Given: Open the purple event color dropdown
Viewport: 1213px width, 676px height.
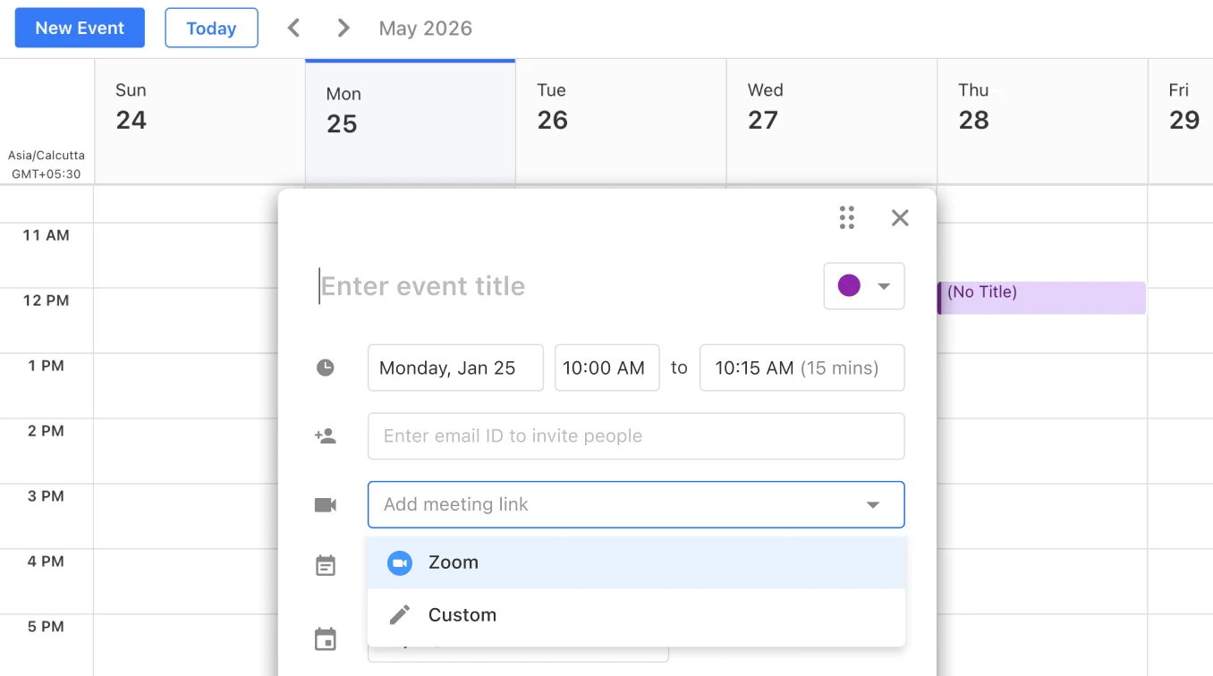Looking at the screenshot, I should pos(864,286).
